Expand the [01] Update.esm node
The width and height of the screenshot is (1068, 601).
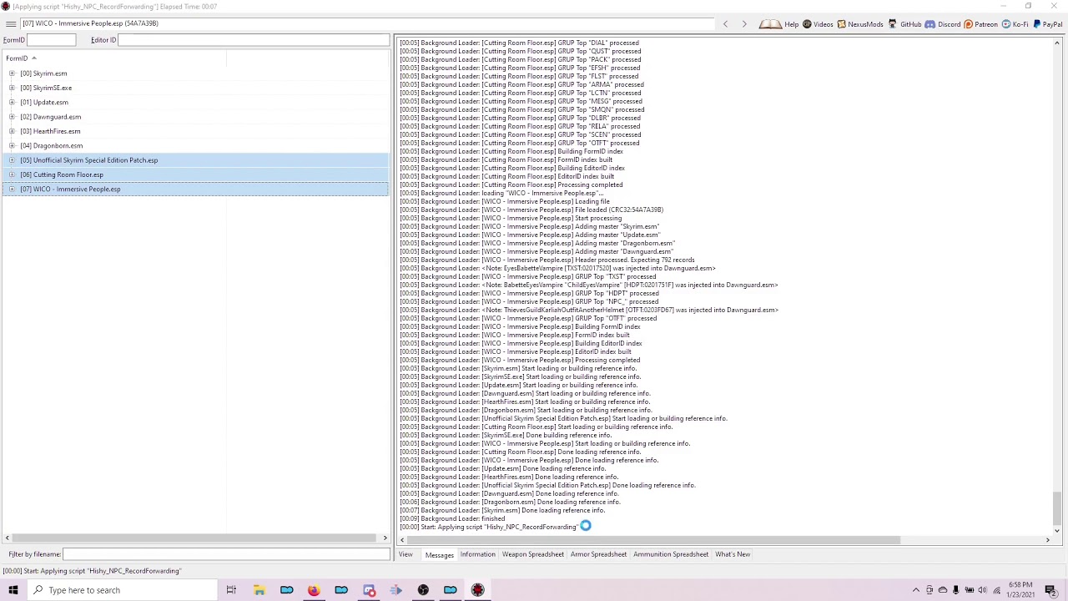click(12, 102)
